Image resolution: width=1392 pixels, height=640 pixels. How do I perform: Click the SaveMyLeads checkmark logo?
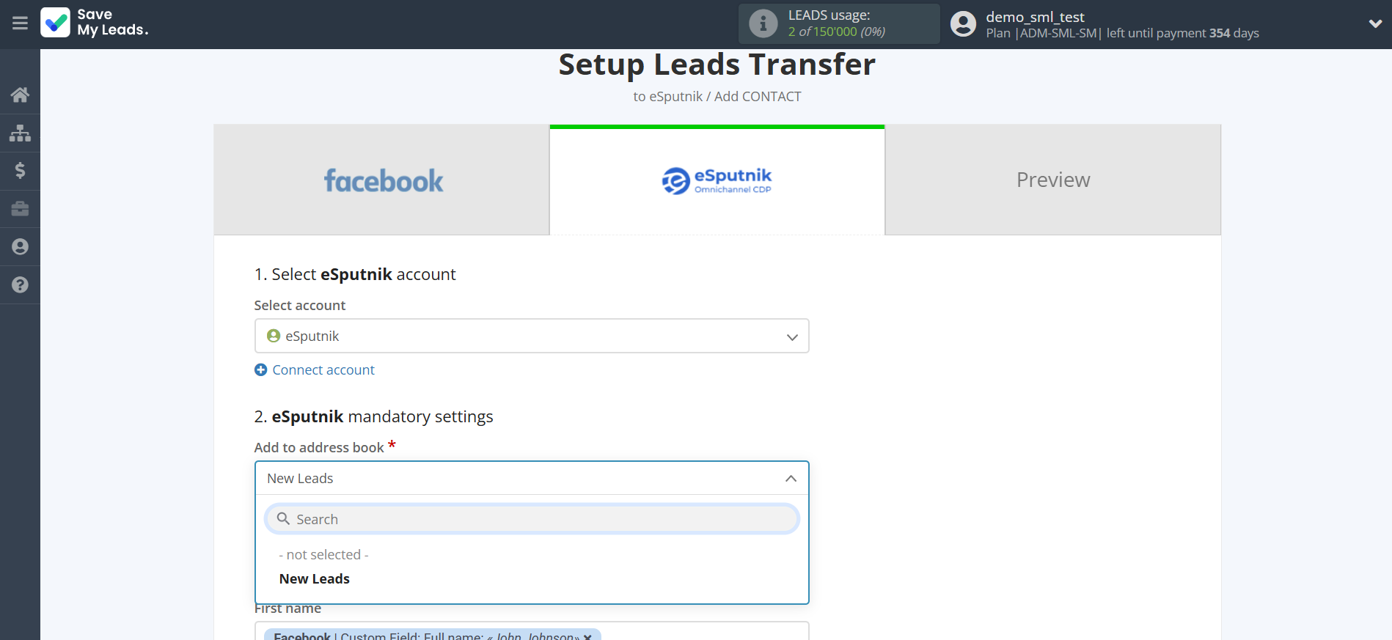(x=56, y=23)
